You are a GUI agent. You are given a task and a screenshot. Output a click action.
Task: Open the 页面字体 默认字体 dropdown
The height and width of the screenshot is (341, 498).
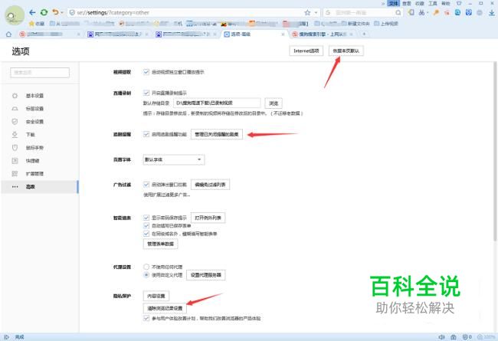coord(173,159)
